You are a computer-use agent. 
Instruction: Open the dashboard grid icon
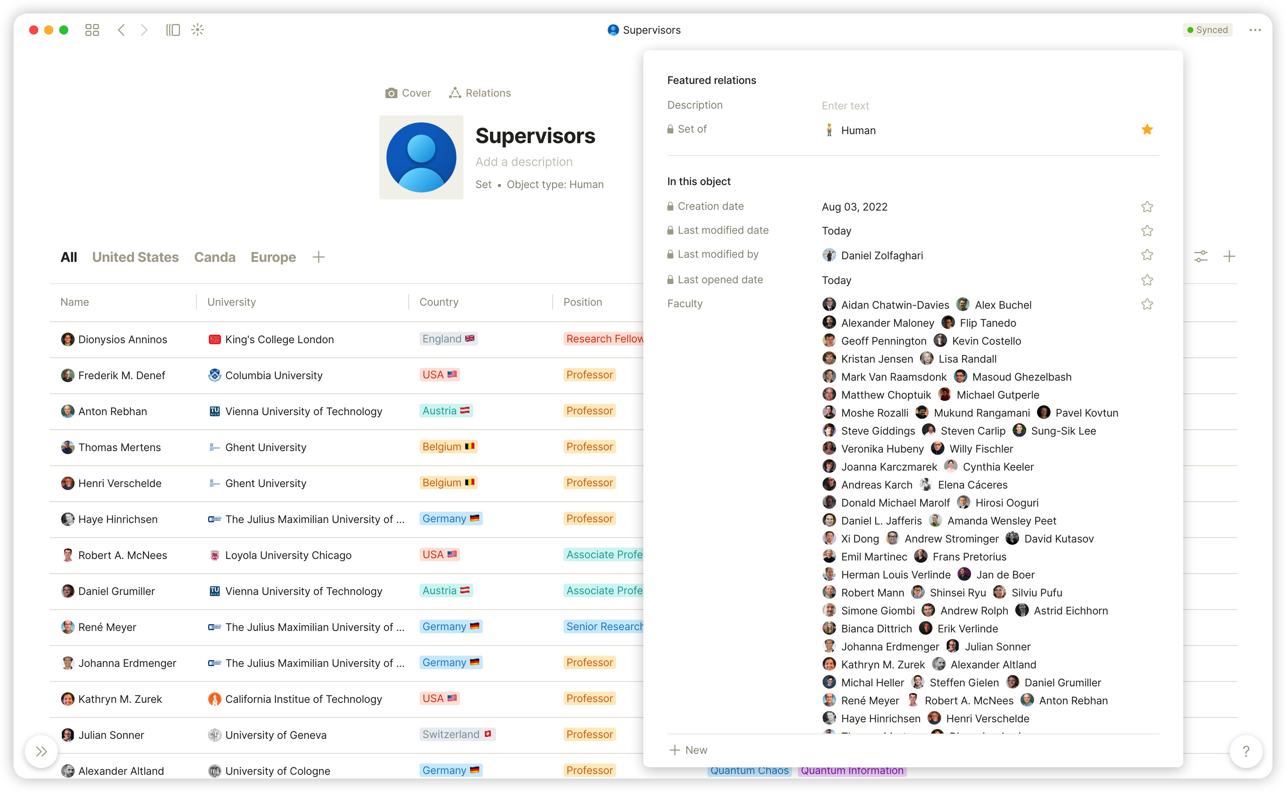click(x=92, y=30)
